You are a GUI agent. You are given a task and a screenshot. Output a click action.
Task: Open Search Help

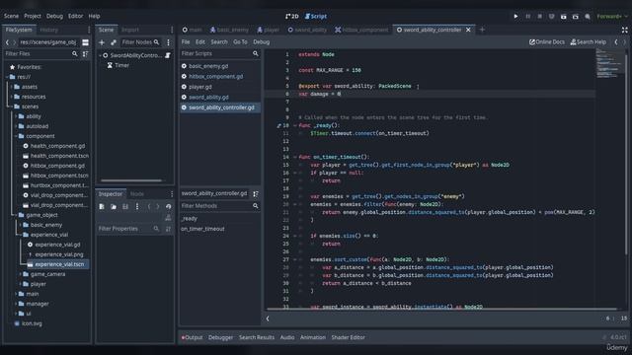(x=589, y=41)
